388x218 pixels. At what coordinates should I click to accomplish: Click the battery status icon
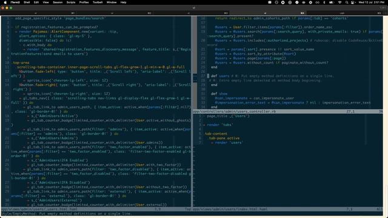[x=332, y=2]
